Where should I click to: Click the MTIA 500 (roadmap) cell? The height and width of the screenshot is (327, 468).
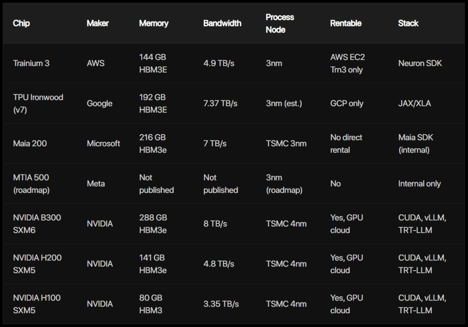click(x=31, y=183)
